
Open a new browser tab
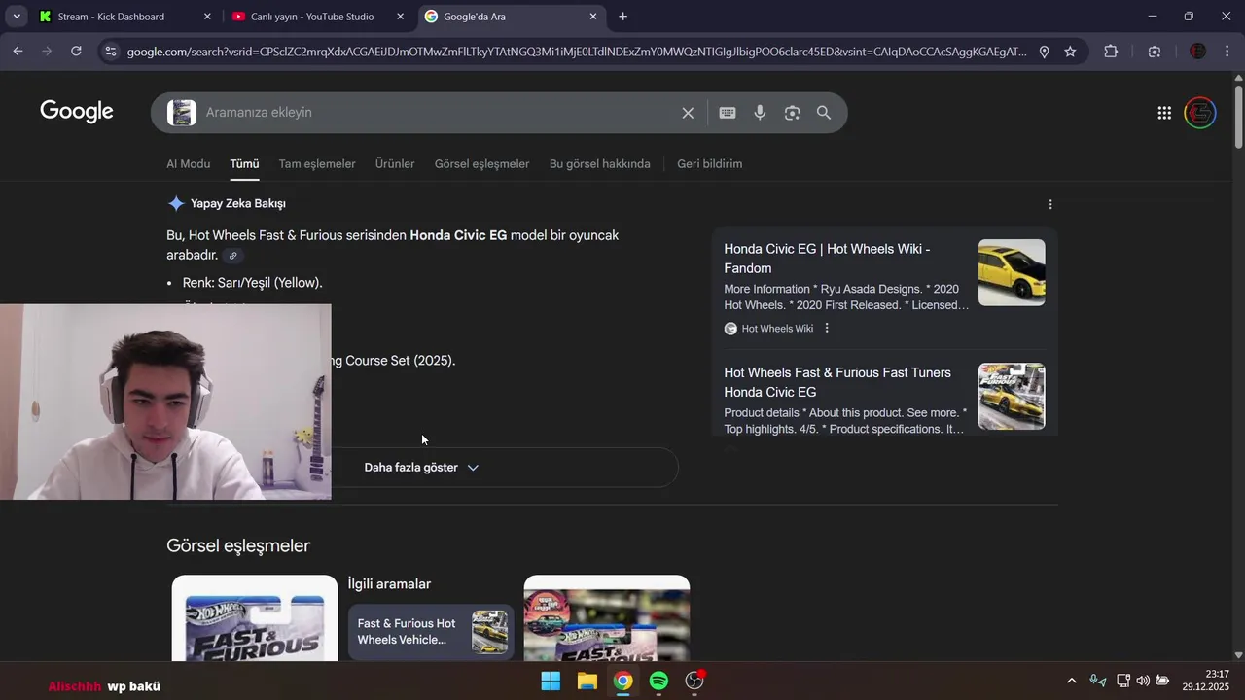(x=622, y=17)
